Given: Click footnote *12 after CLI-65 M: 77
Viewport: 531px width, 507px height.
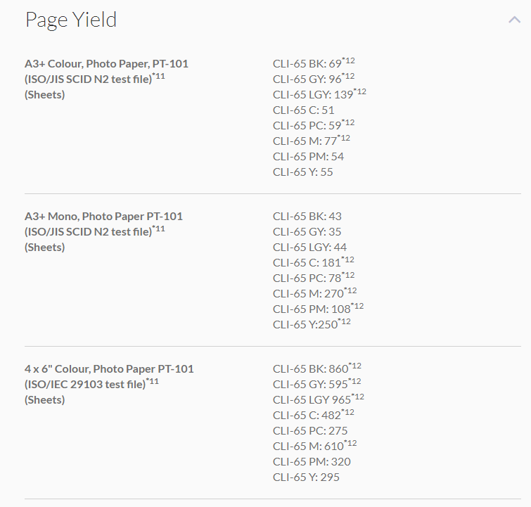Looking at the screenshot, I should (344, 139).
